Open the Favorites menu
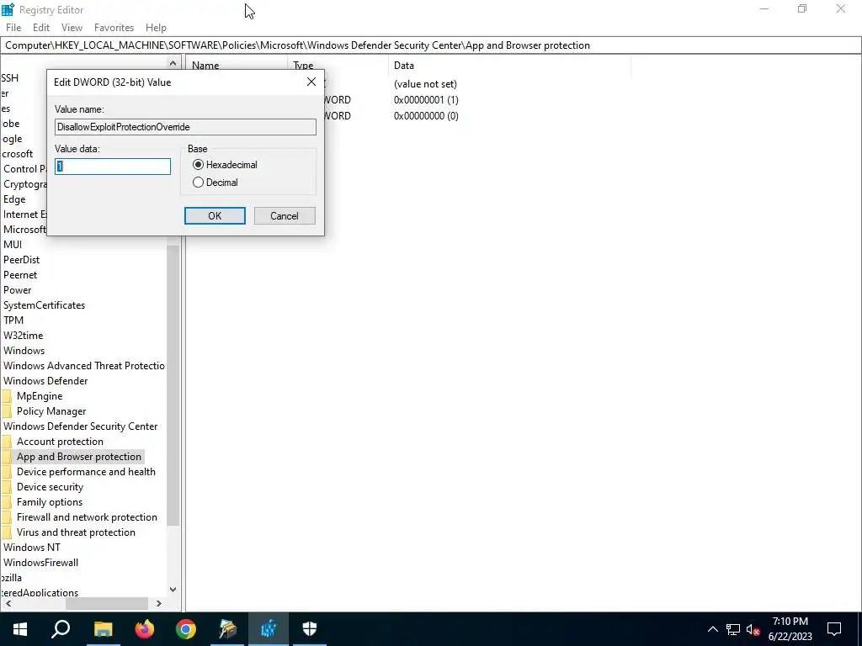Image resolution: width=862 pixels, height=646 pixels. pos(114,28)
